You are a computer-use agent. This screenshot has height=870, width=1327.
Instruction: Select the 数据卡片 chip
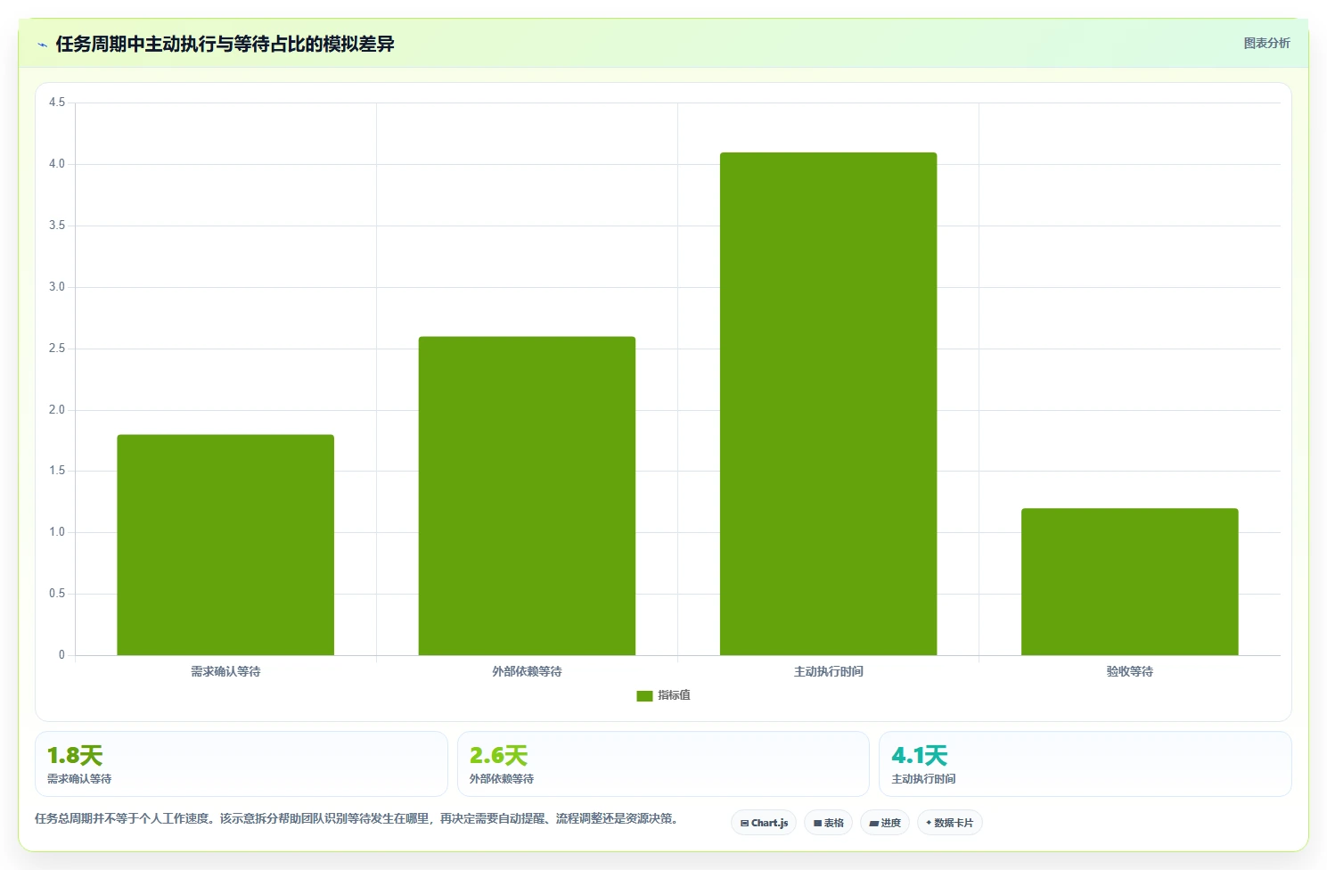point(950,823)
